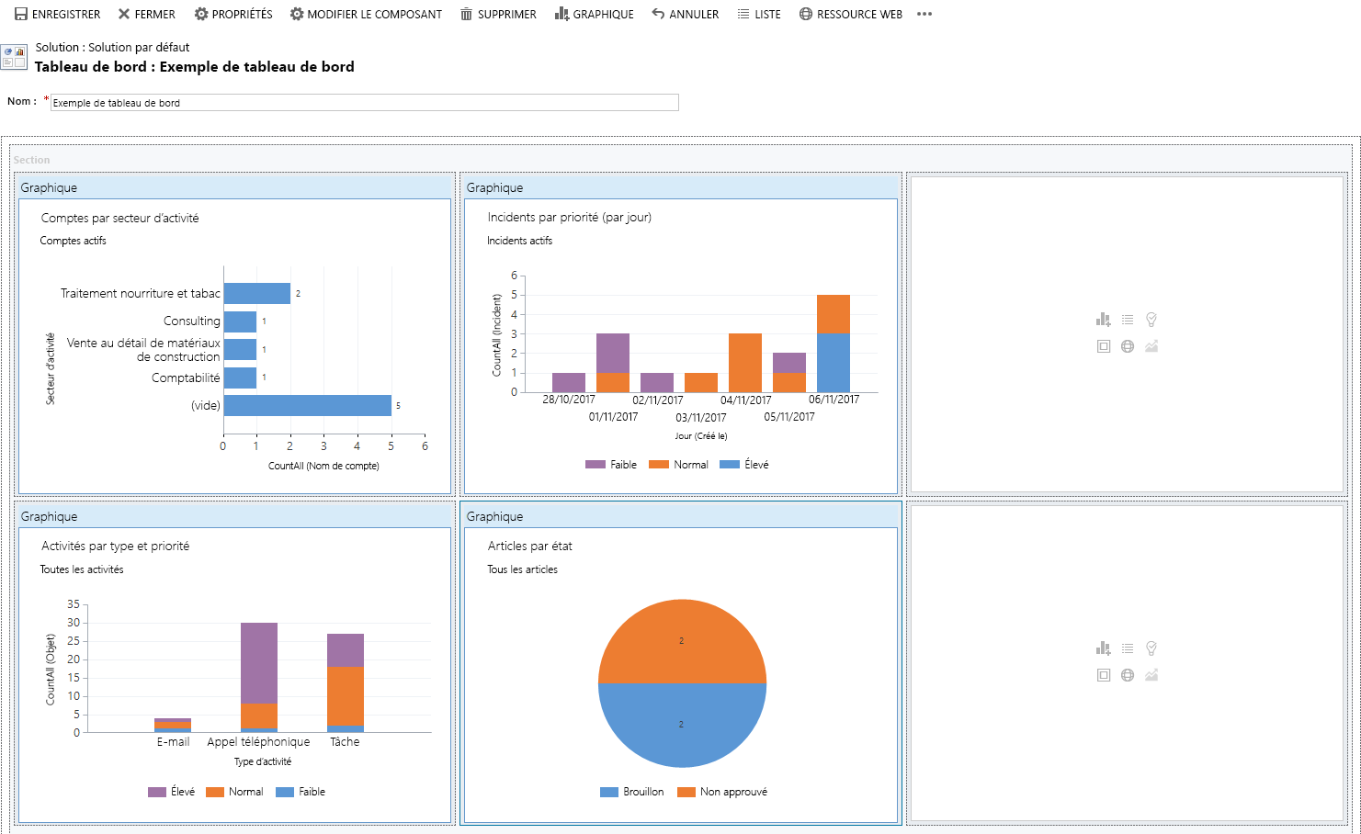This screenshot has height=834, width=1361.
Task: Insert list icon in lower empty cell
Action: tap(1128, 648)
